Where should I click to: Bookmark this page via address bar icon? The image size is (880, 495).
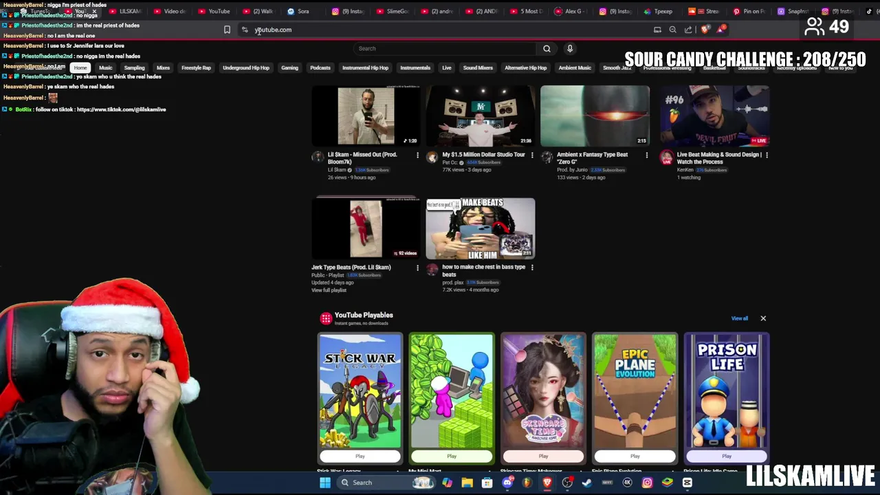(x=227, y=30)
